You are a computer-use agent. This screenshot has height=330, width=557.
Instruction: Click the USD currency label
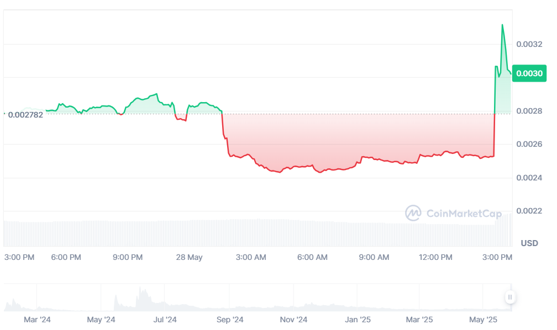click(x=529, y=243)
